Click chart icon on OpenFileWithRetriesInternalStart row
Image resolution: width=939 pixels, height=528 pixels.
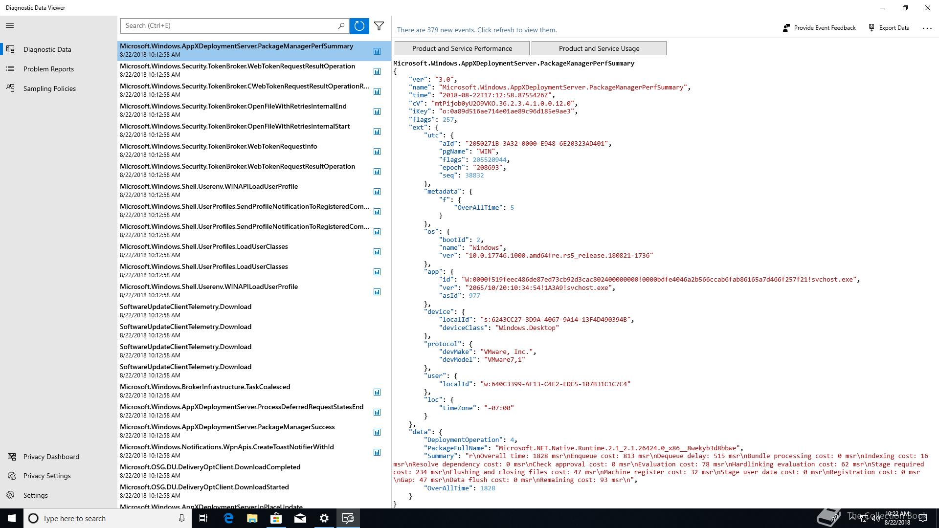click(x=377, y=132)
